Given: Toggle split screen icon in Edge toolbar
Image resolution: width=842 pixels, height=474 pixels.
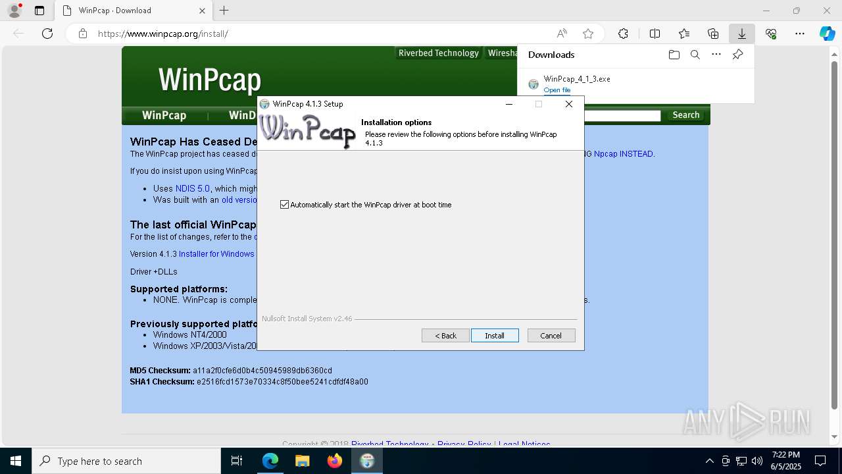Looking at the screenshot, I should [655, 34].
